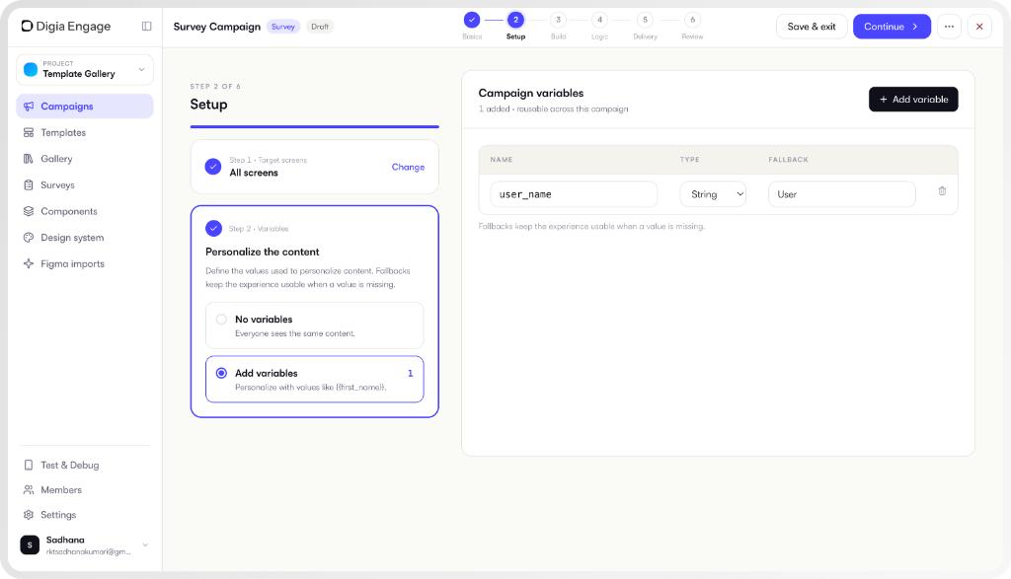The width and height of the screenshot is (1011, 579).
Task: Click the Members people icon
Action: coord(29,490)
